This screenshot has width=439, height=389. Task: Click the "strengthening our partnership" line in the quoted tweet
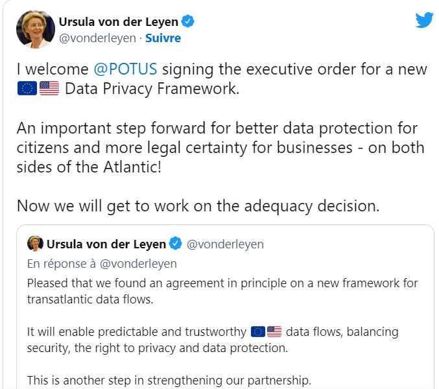(169, 381)
